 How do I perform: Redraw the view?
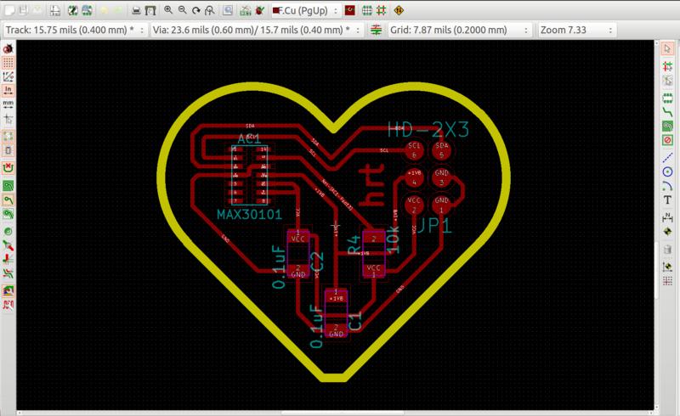pyautogui.click(x=196, y=10)
